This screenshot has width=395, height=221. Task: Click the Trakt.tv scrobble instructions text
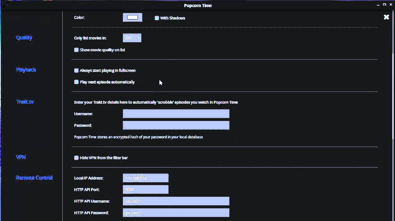tap(156, 102)
